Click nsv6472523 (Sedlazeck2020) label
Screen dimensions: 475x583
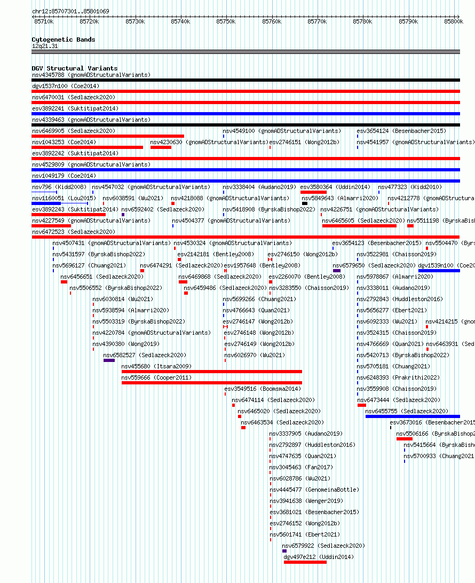click(x=74, y=232)
